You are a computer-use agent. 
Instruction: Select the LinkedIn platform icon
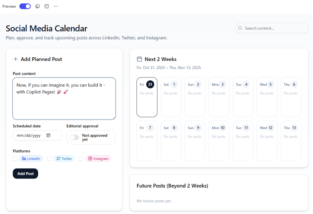(24, 158)
